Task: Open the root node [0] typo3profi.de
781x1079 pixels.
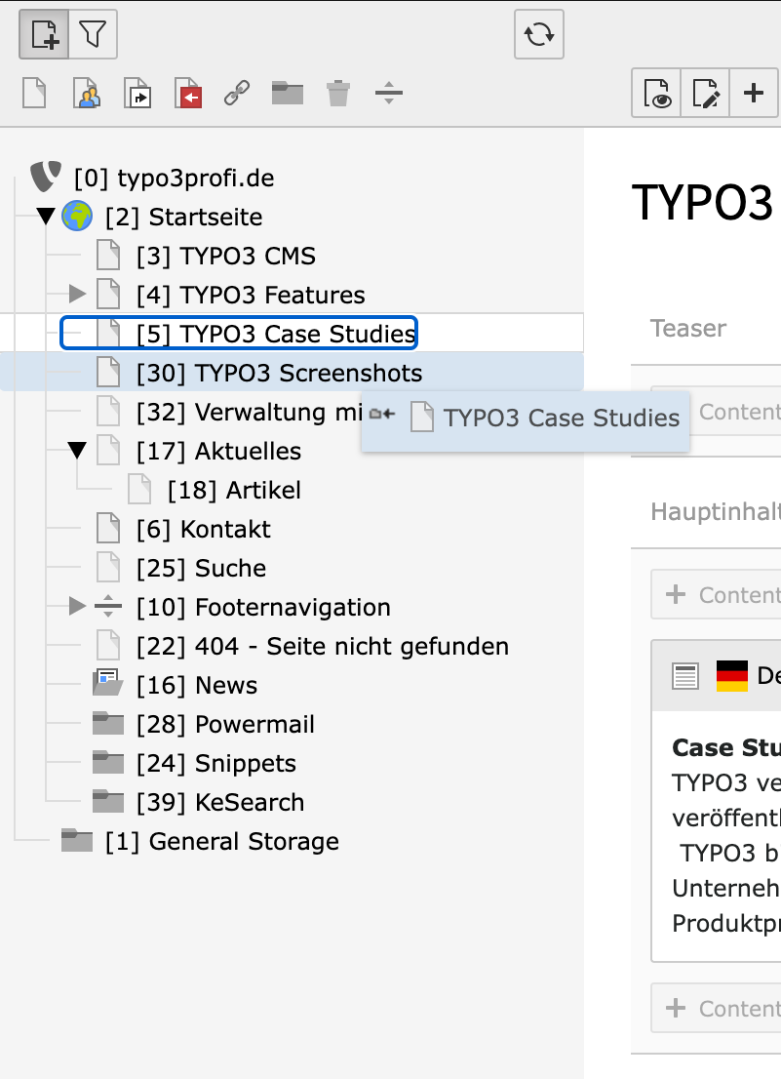Action: (x=174, y=179)
